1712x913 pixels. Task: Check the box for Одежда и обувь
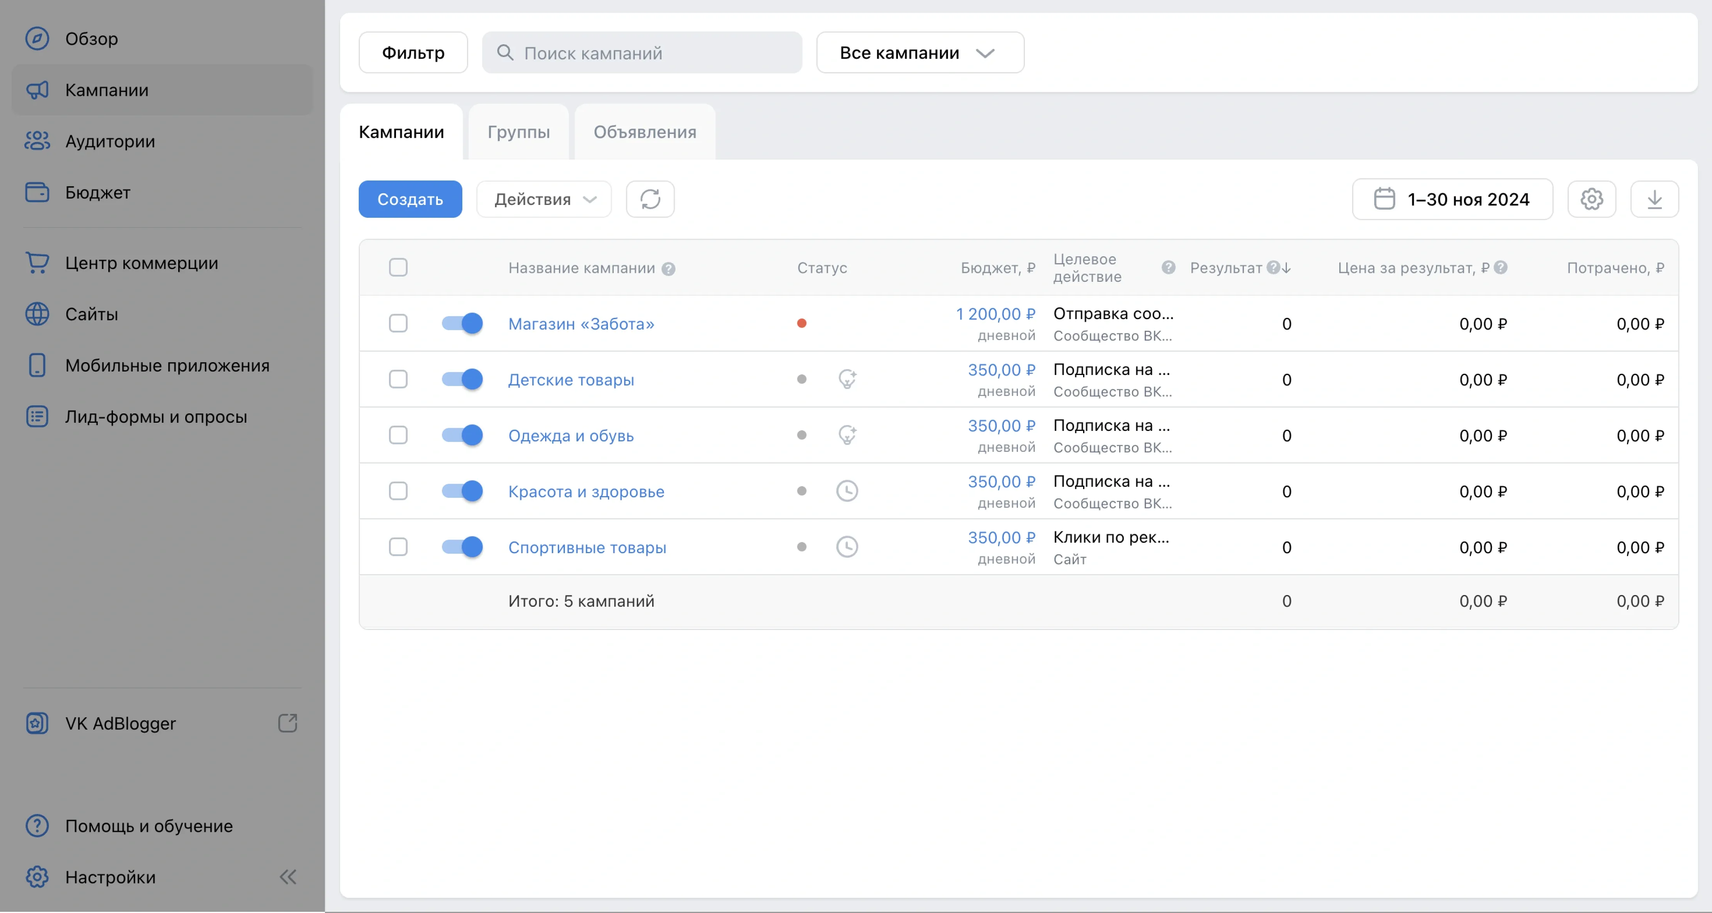pyautogui.click(x=398, y=435)
